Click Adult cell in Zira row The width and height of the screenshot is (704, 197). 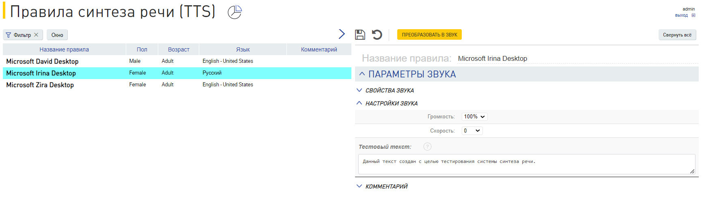coord(168,85)
